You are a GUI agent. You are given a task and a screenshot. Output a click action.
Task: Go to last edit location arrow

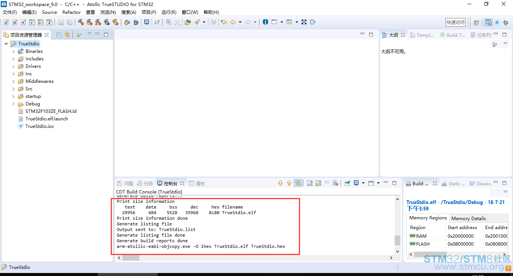point(224,22)
